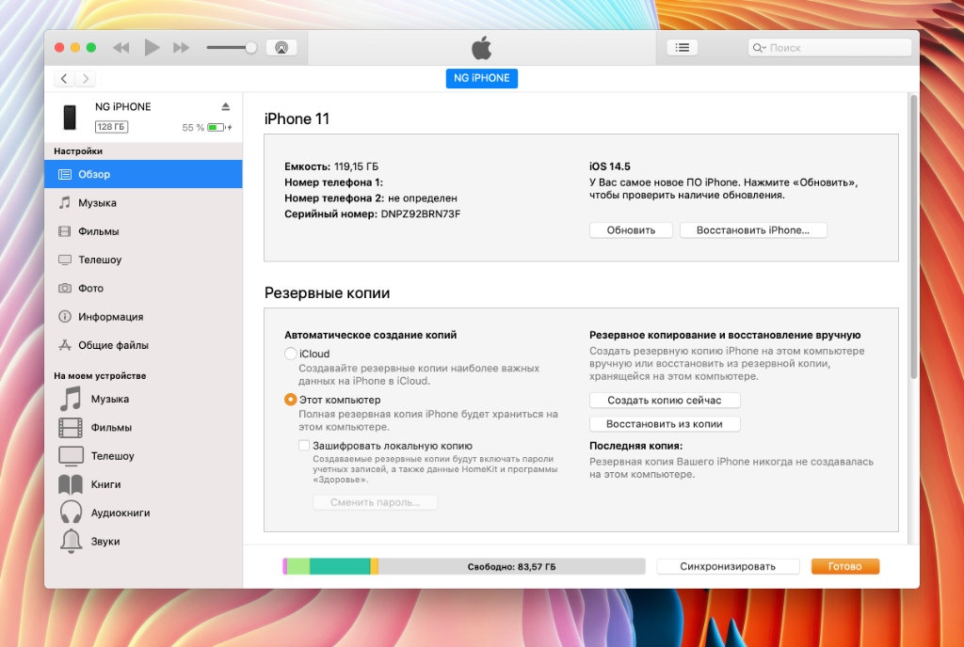Click the NG iPHONE device tab button
Image resolution: width=964 pixels, height=647 pixels.
click(481, 78)
